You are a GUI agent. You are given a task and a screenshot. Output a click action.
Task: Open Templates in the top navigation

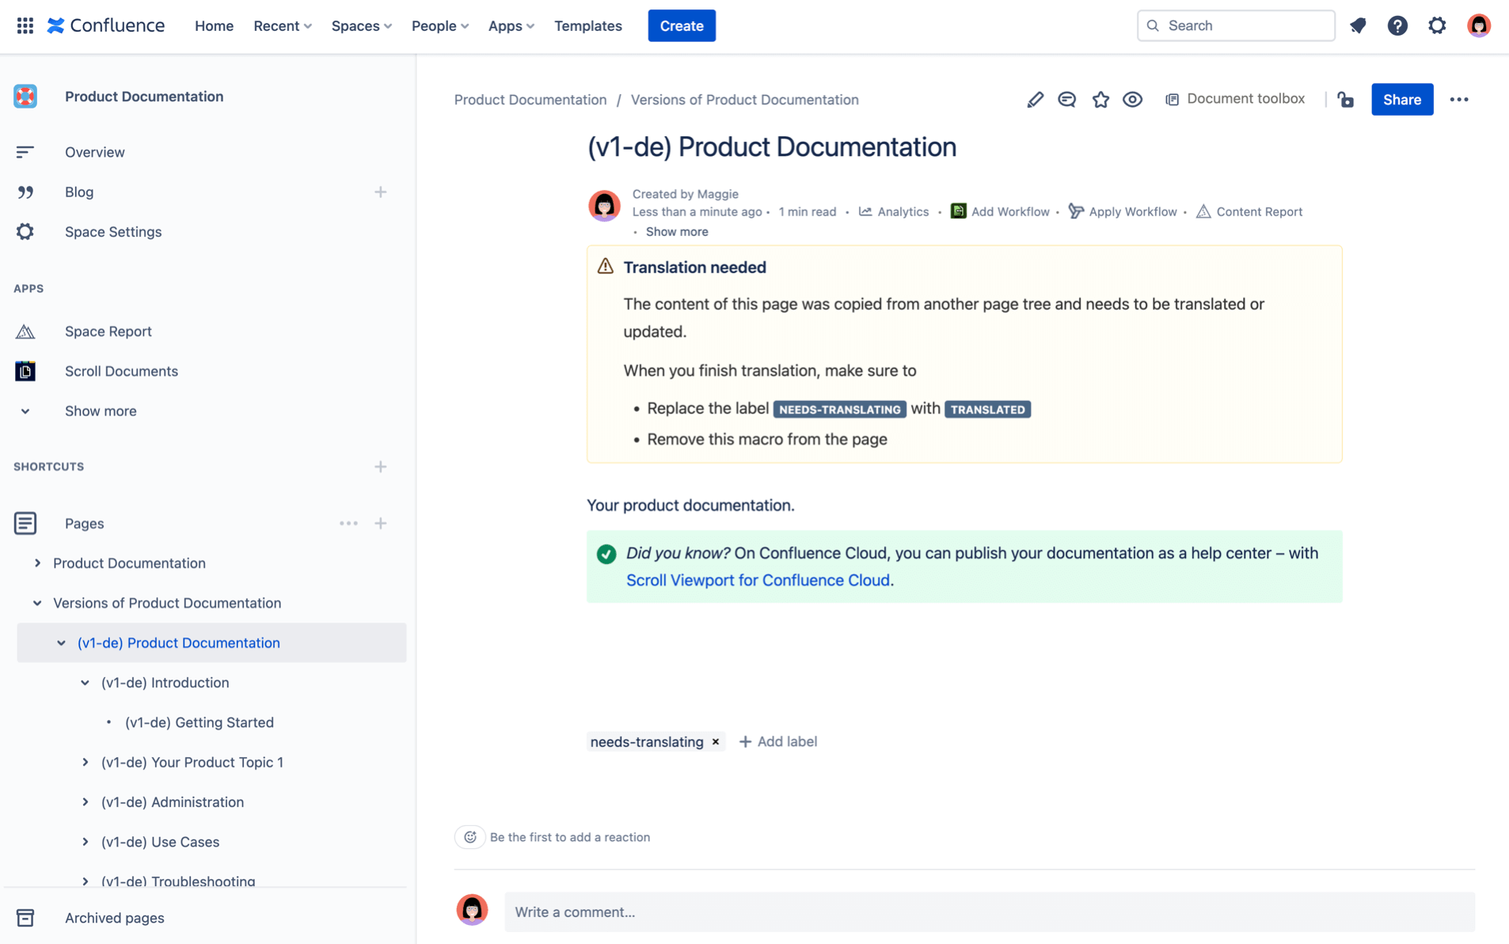587,25
